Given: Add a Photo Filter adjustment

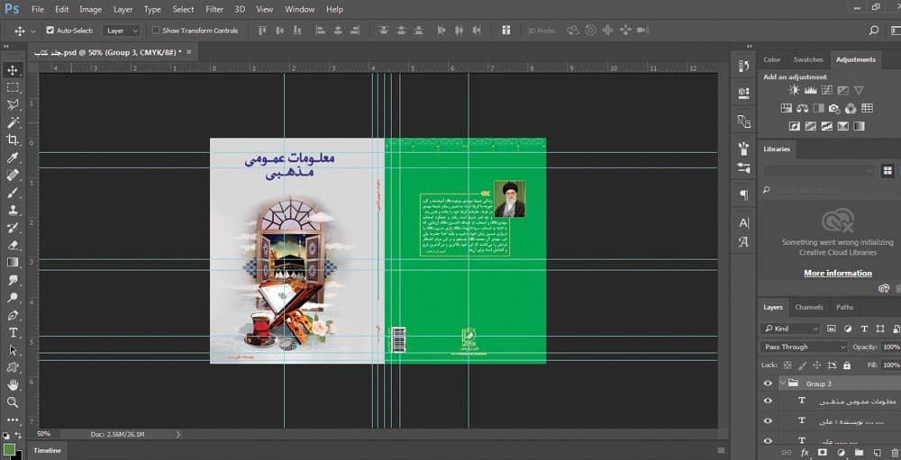Looking at the screenshot, I should (834, 108).
